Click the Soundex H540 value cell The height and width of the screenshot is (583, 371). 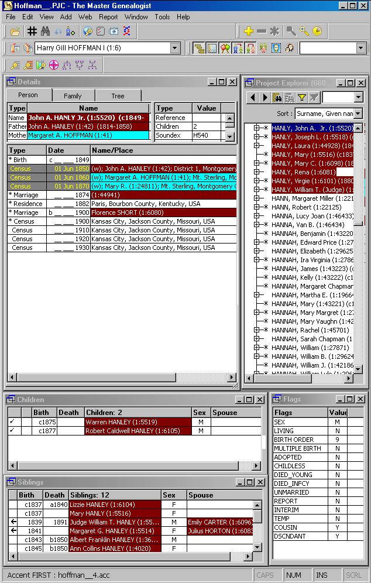(207, 135)
